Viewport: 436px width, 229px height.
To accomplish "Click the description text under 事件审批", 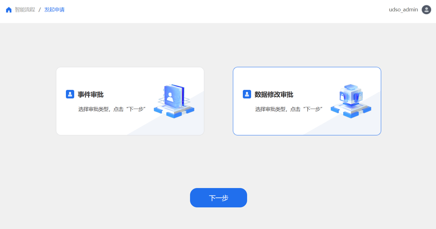I will tap(112, 109).
